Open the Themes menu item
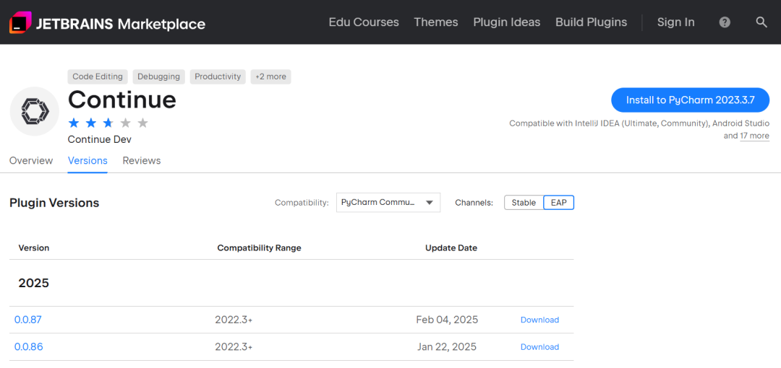 [436, 22]
